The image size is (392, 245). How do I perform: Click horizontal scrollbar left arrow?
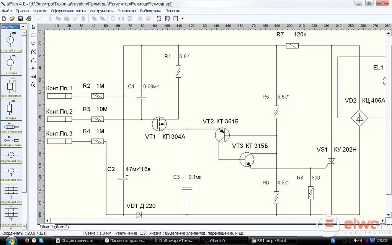coord(47,221)
